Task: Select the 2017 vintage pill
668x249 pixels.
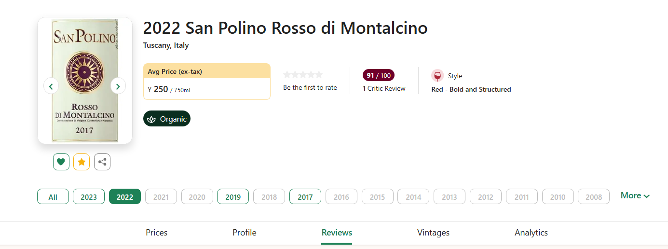Action: (x=305, y=196)
